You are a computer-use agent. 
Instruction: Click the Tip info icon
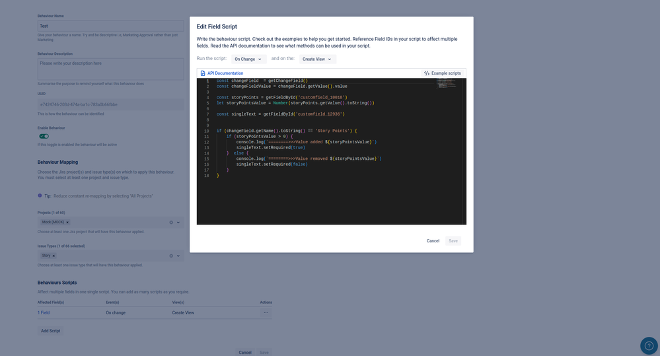pyautogui.click(x=40, y=196)
